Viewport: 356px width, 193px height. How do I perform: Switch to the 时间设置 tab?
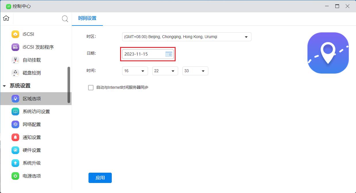(87, 18)
